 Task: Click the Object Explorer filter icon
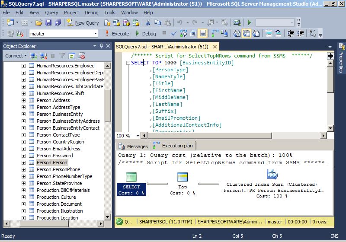point(62,56)
